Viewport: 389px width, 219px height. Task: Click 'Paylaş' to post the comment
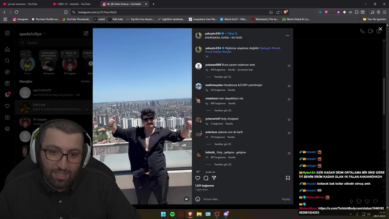point(286,199)
